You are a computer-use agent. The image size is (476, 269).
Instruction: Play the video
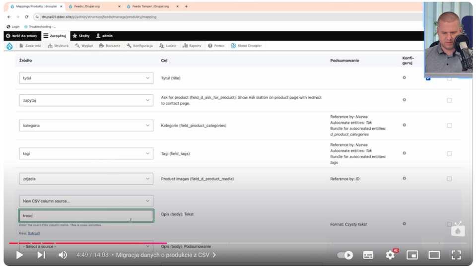click(20, 255)
